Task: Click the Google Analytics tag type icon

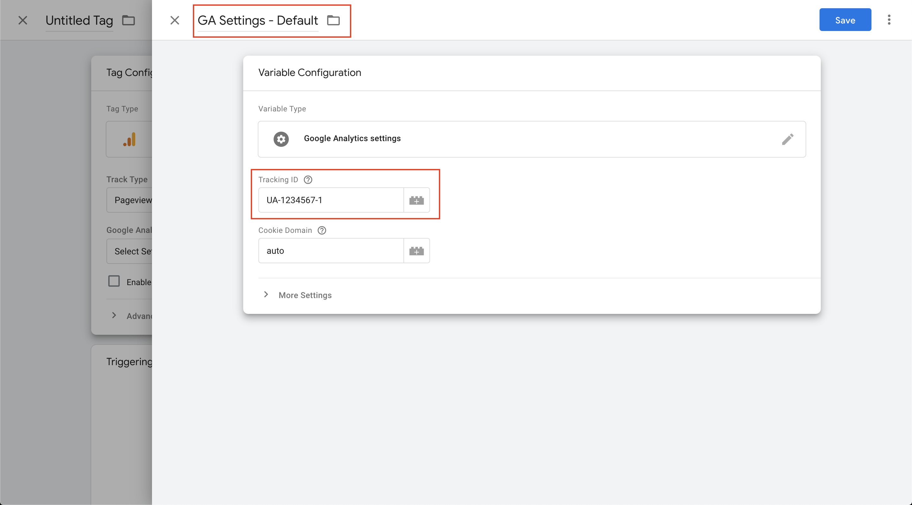Action: pyautogui.click(x=130, y=139)
